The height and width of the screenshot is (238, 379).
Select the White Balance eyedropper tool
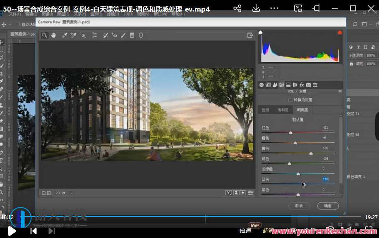tap(65, 35)
